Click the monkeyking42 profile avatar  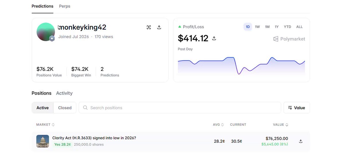(46, 32)
